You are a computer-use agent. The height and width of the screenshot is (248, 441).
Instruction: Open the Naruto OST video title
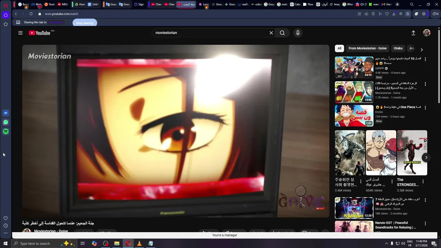[x=396, y=225]
